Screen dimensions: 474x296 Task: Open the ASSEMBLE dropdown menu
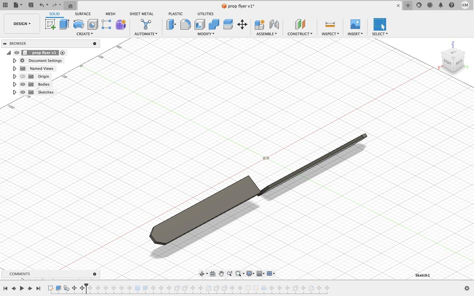266,34
